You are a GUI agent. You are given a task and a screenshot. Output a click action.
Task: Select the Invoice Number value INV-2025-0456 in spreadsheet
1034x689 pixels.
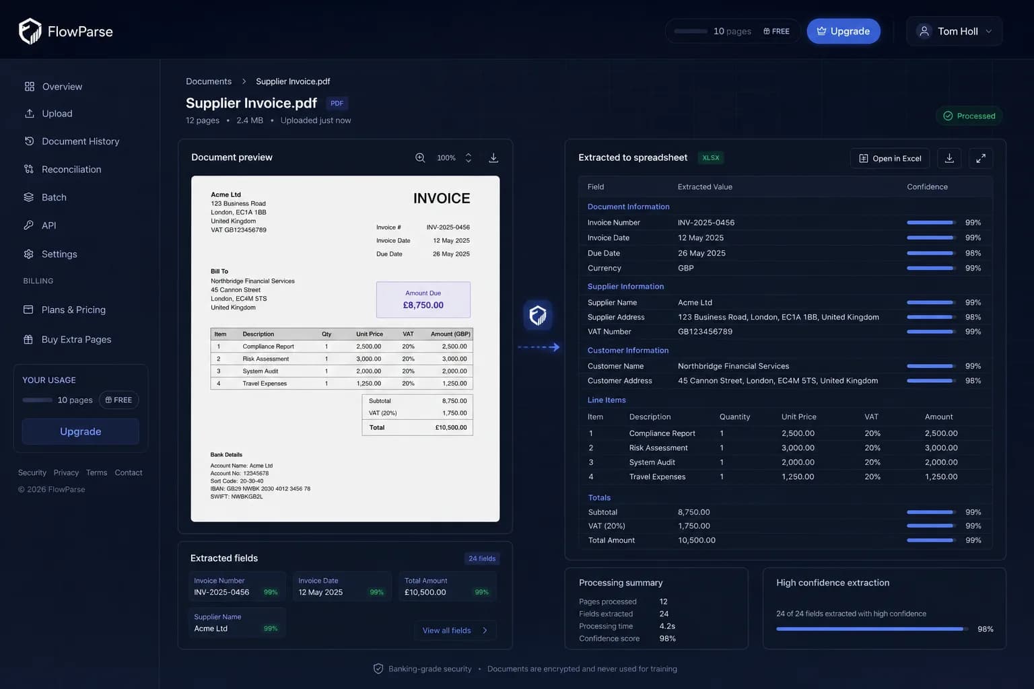[x=706, y=222]
